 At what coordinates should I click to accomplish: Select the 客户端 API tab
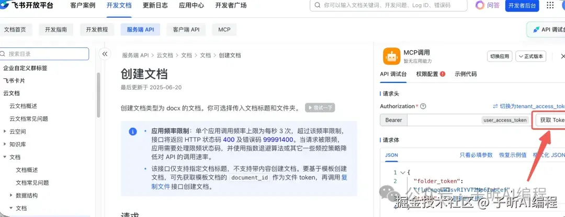(186, 29)
